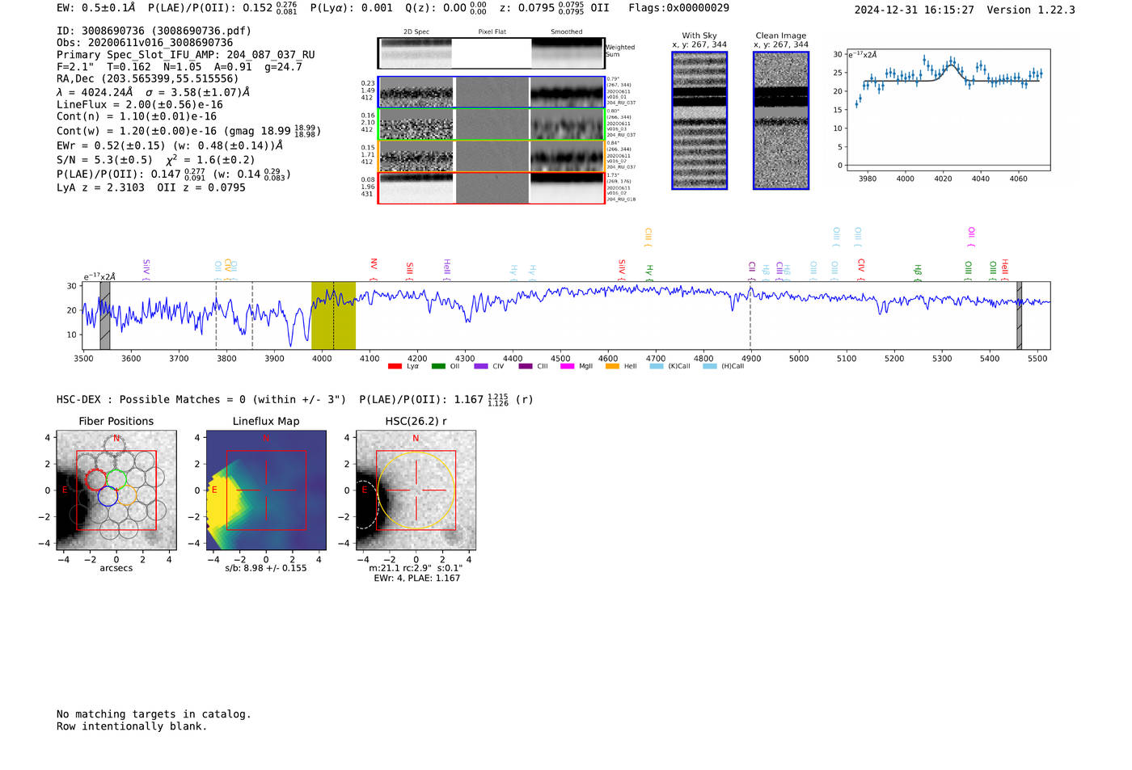Image resolution: width=1132 pixels, height=770 pixels.
Task: Click the Pixel Flat column header
Action: (492, 32)
